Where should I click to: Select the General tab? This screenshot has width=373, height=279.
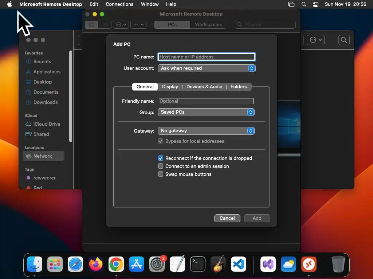point(145,86)
